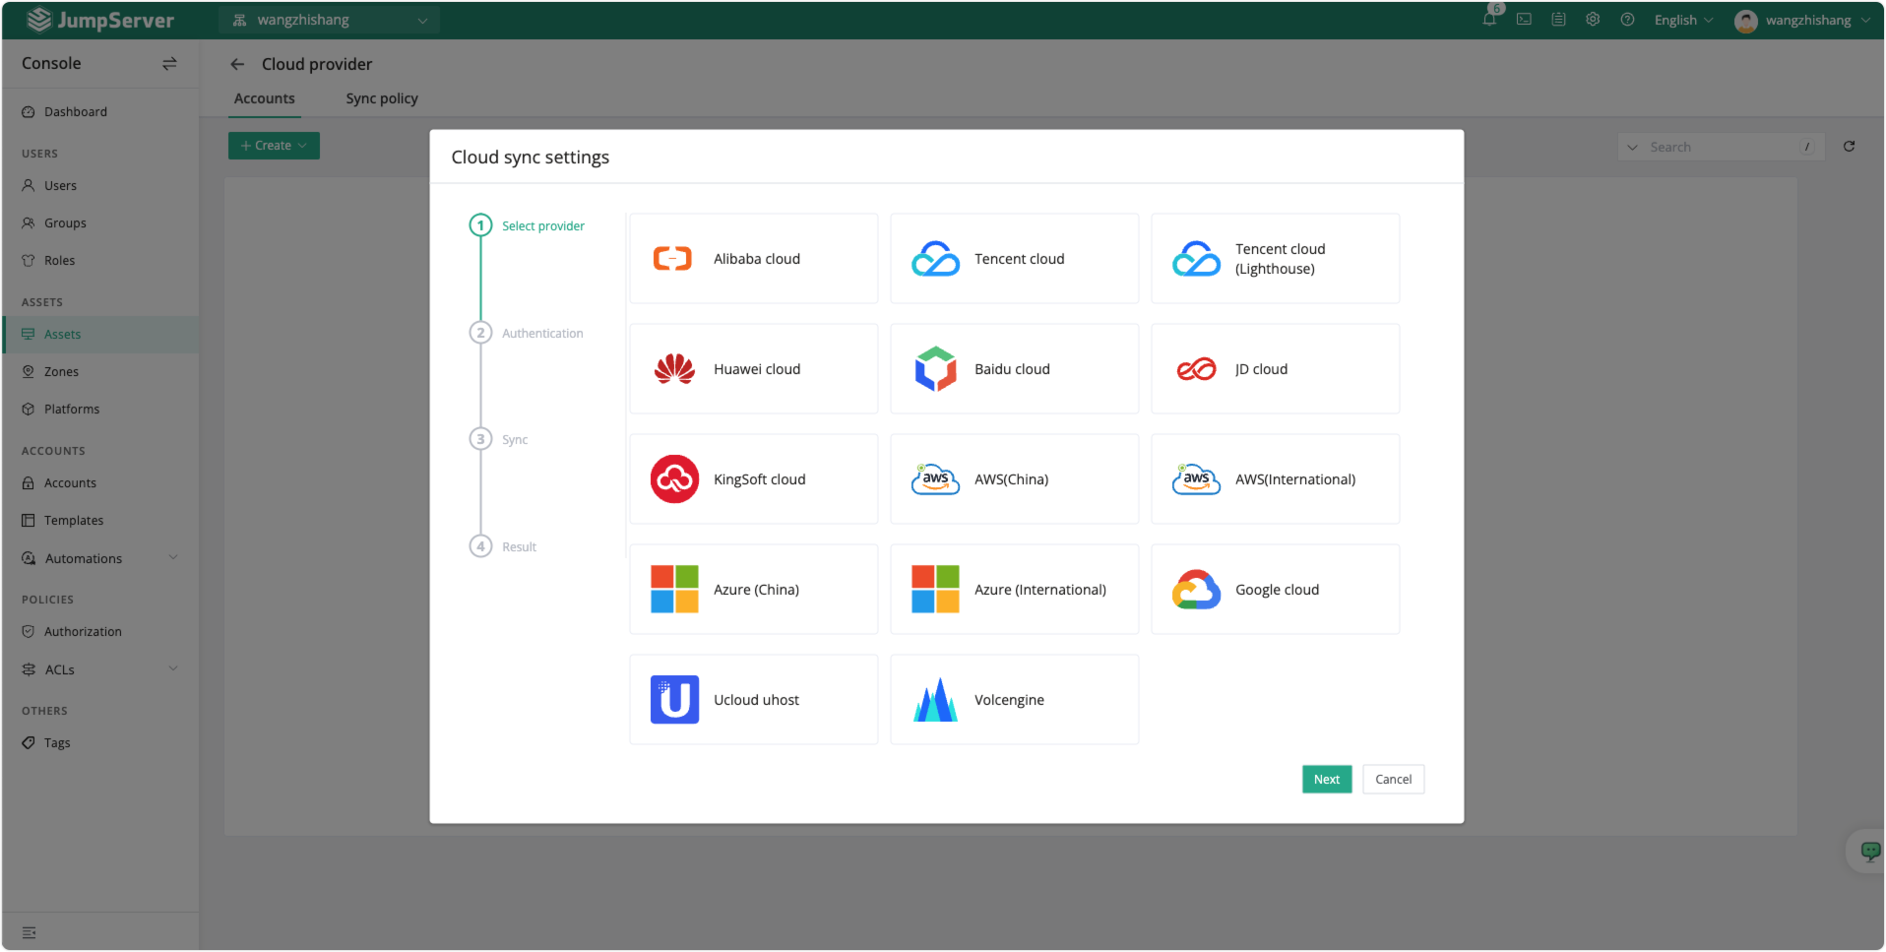Click the Sync step indicator
Viewport: 1886px width, 952px height.
[x=480, y=439]
